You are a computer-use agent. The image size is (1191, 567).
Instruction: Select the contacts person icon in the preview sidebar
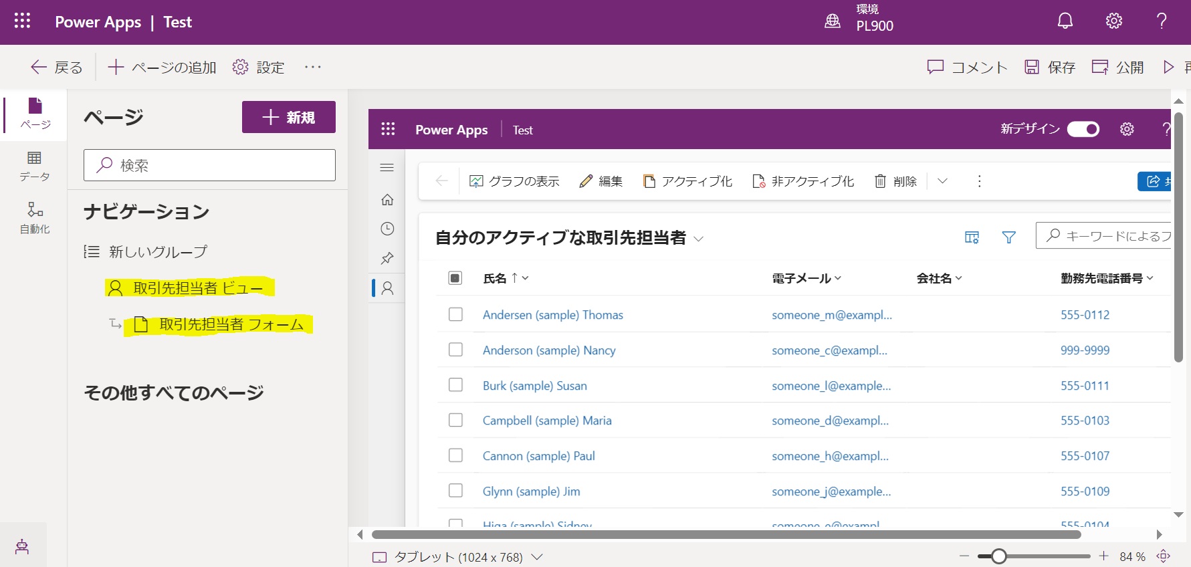coord(387,288)
